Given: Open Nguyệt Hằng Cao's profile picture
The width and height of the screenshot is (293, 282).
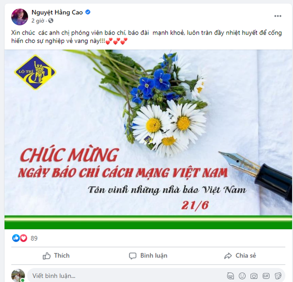Looking at the screenshot, I should pos(20,17).
